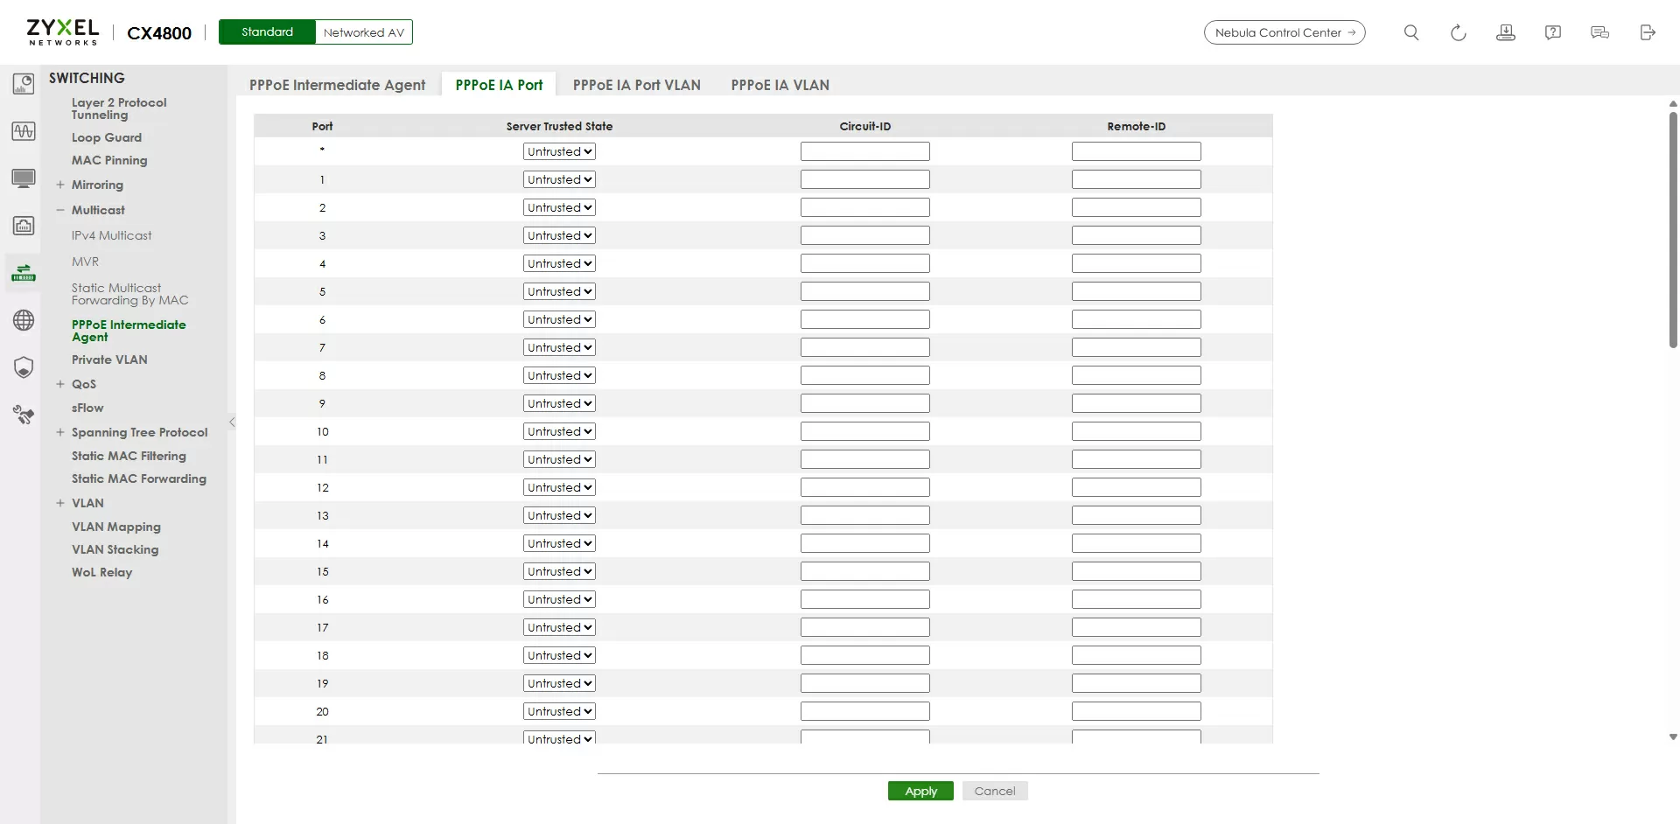Open Server Trusted State dropdown for port 1
The width and height of the screenshot is (1680, 824).
[559, 179]
